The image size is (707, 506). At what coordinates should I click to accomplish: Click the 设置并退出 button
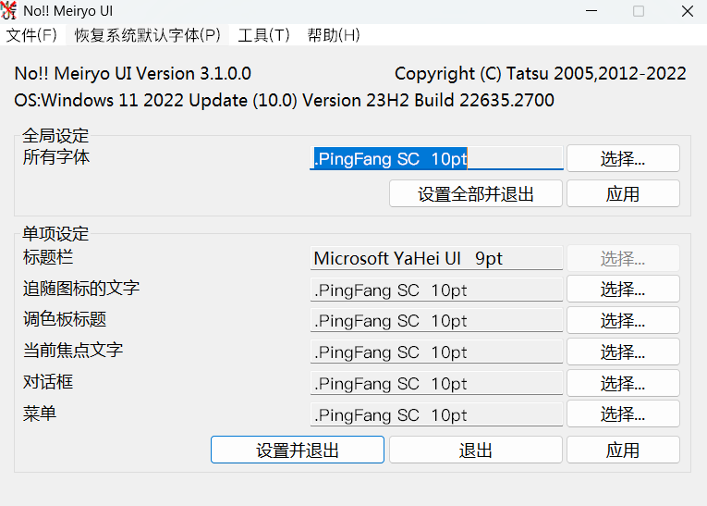(297, 450)
